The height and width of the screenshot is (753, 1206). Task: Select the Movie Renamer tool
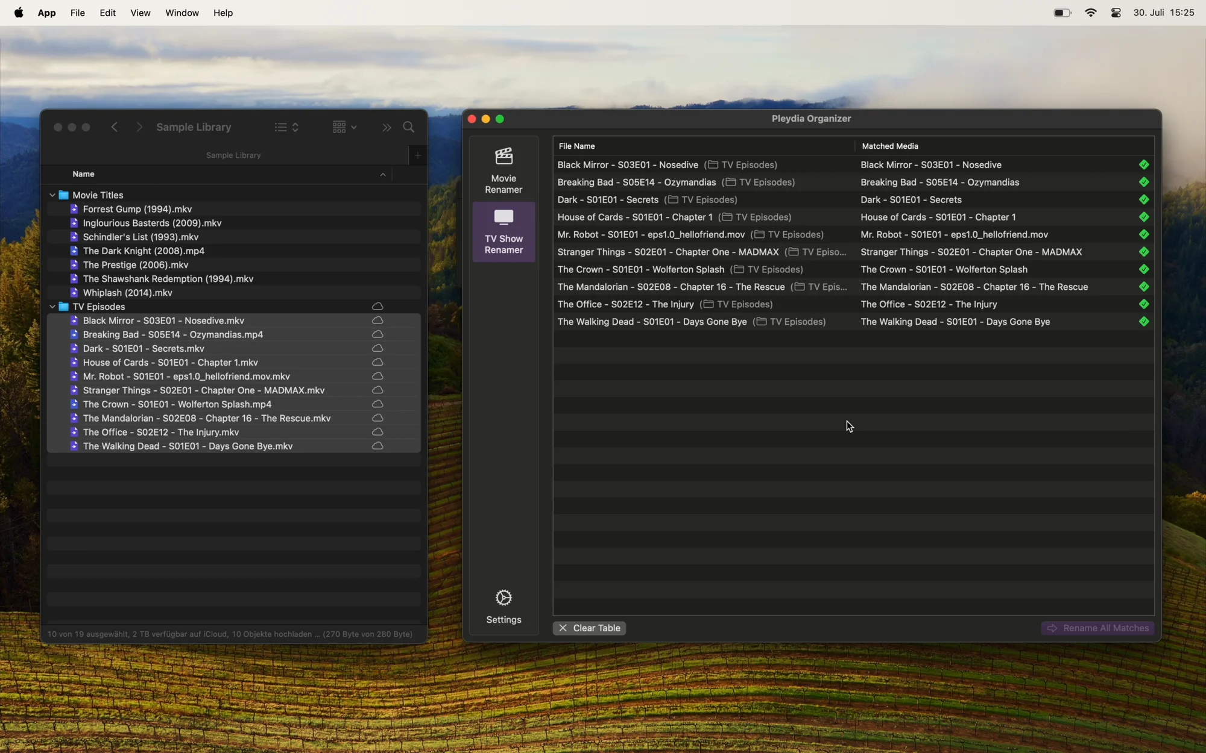click(504, 169)
